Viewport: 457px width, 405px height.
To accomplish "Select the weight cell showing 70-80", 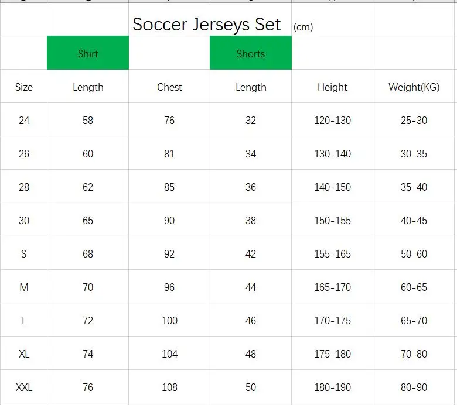I will pos(414,353).
